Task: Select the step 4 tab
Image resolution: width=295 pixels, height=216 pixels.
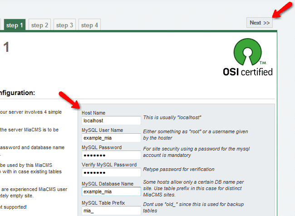Action: pos(89,25)
